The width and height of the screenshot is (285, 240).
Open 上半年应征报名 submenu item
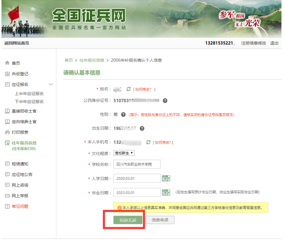click(x=29, y=94)
